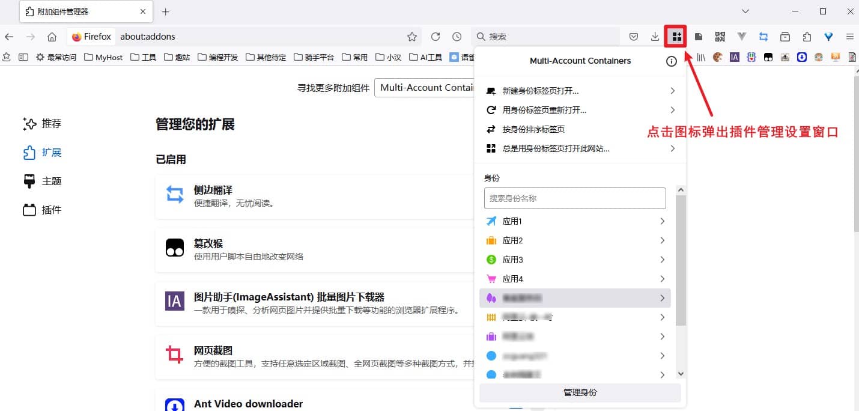This screenshot has height=411, width=859.
Task: Click the Tampermonkey icon in the bookmarks bar
Action: pyautogui.click(x=768, y=57)
